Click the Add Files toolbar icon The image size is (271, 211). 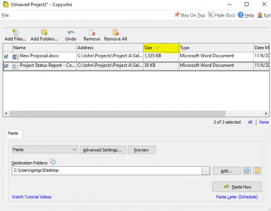coord(15,32)
